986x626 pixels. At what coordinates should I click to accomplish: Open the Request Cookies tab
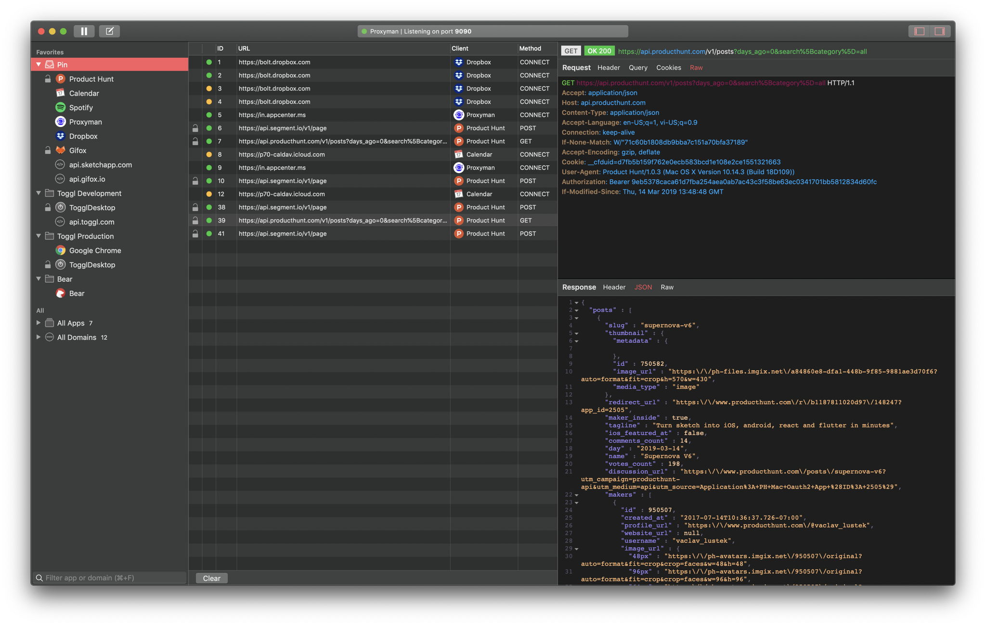click(669, 68)
